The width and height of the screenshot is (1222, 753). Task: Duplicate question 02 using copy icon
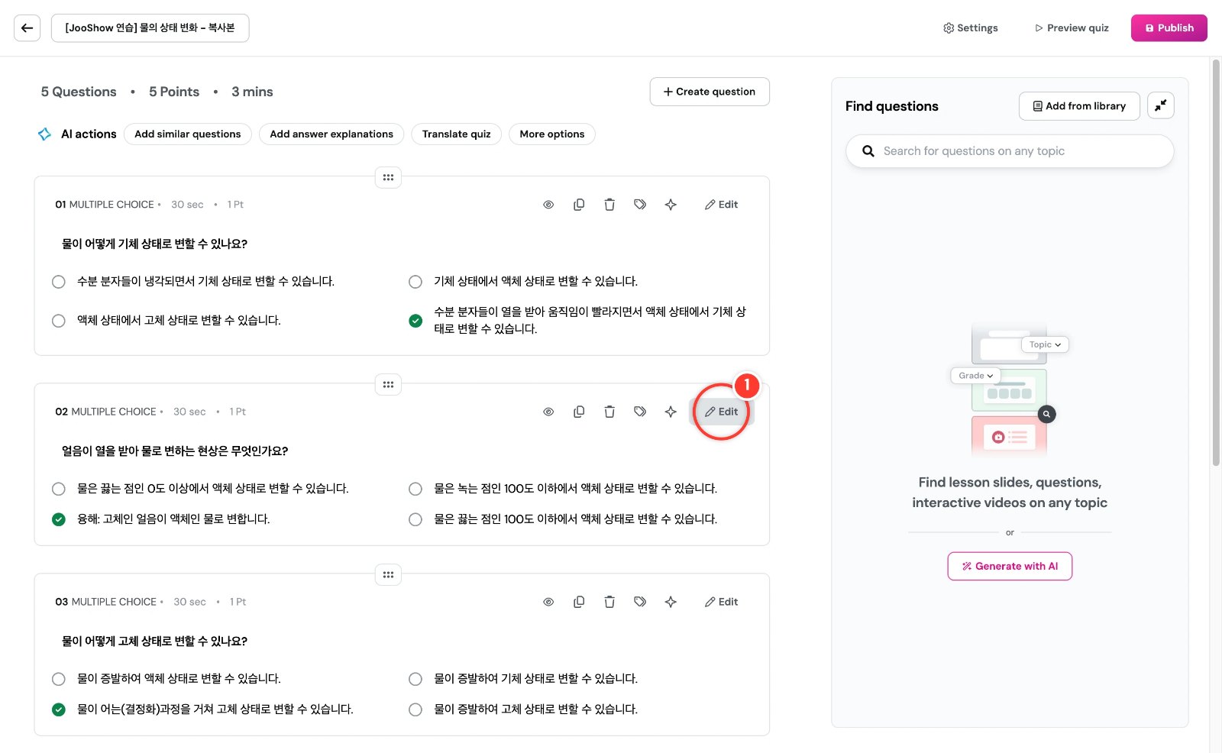coord(579,412)
